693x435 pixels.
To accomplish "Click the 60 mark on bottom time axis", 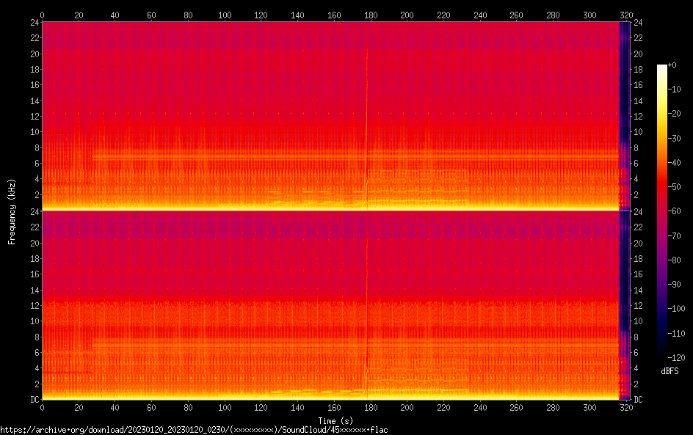I will click(x=151, y=407).
